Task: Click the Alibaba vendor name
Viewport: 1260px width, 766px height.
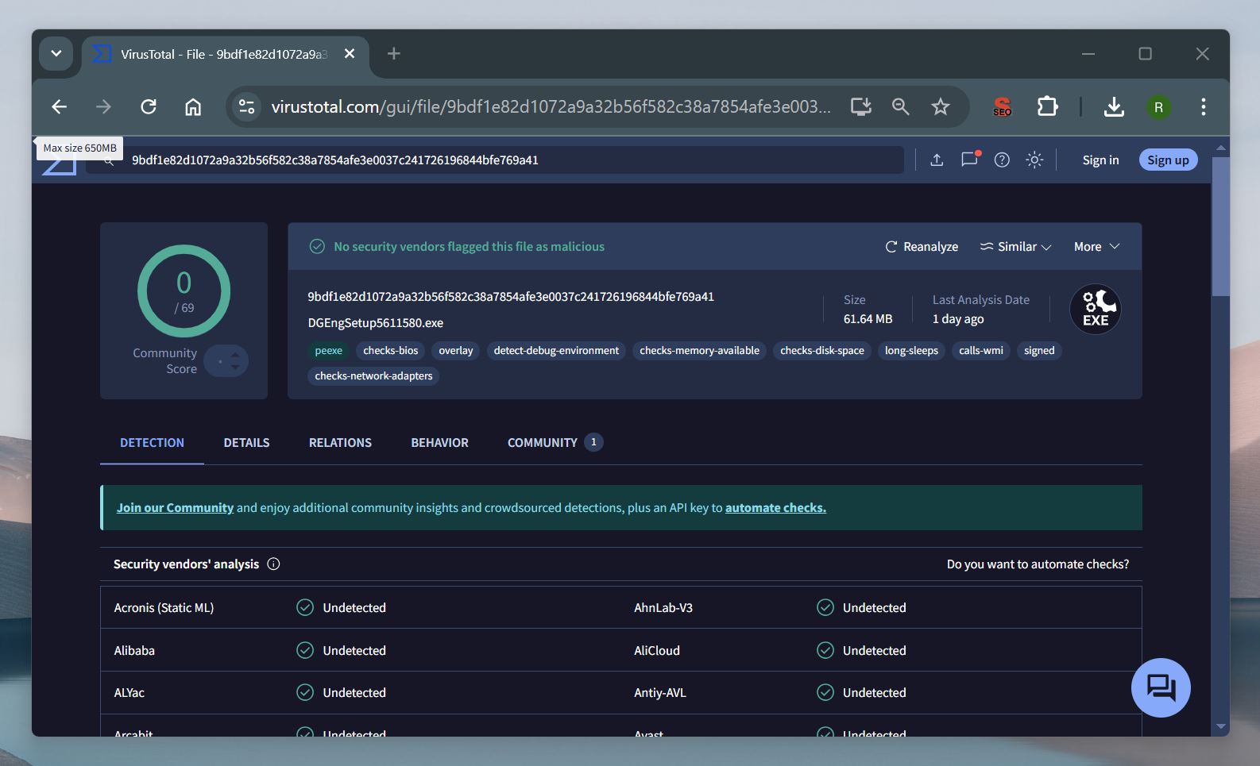Action: (x=134, y=650)
